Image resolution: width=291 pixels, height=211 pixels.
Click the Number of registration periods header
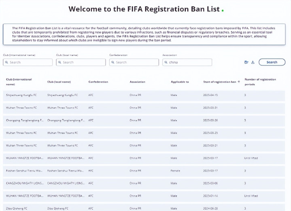pyautogui.click(x=260, y=82)
